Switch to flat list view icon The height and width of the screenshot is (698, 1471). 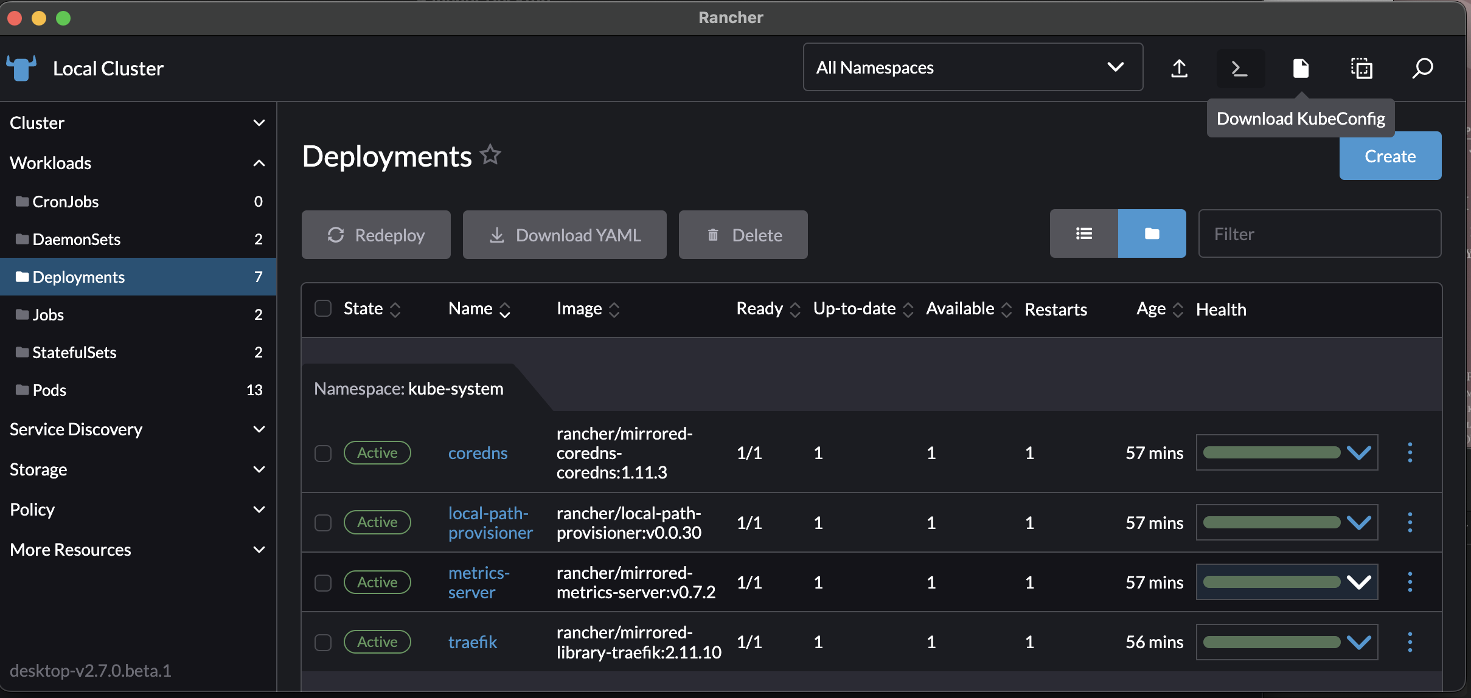pos(1083,234)
